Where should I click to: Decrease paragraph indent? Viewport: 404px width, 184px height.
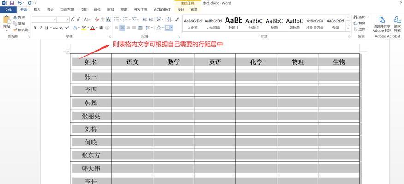pos(145,19)
